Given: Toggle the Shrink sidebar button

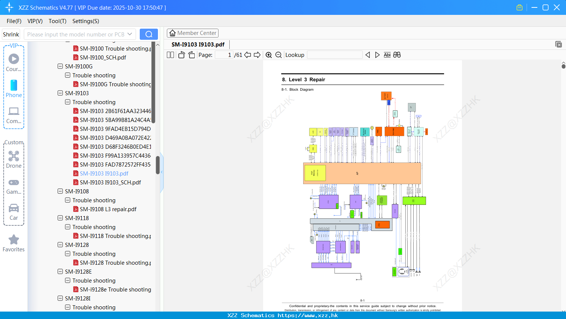Looking at the screenshot, I should tap(11, 34).
